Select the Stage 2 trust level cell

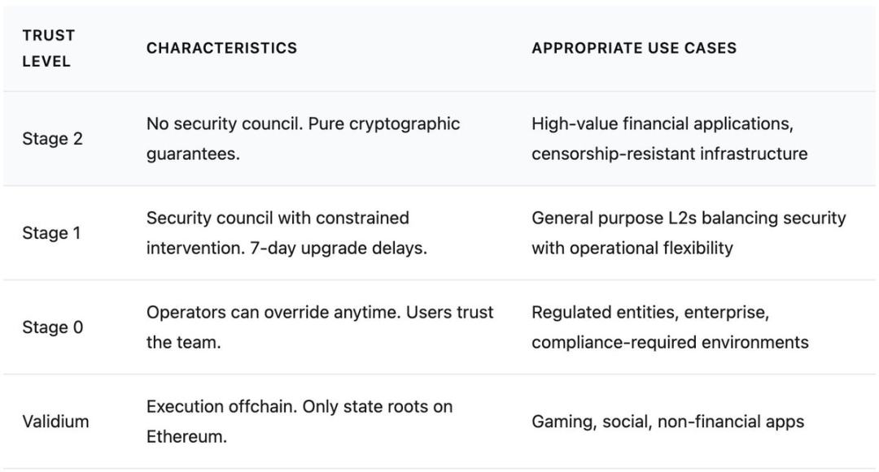[52, 139]
